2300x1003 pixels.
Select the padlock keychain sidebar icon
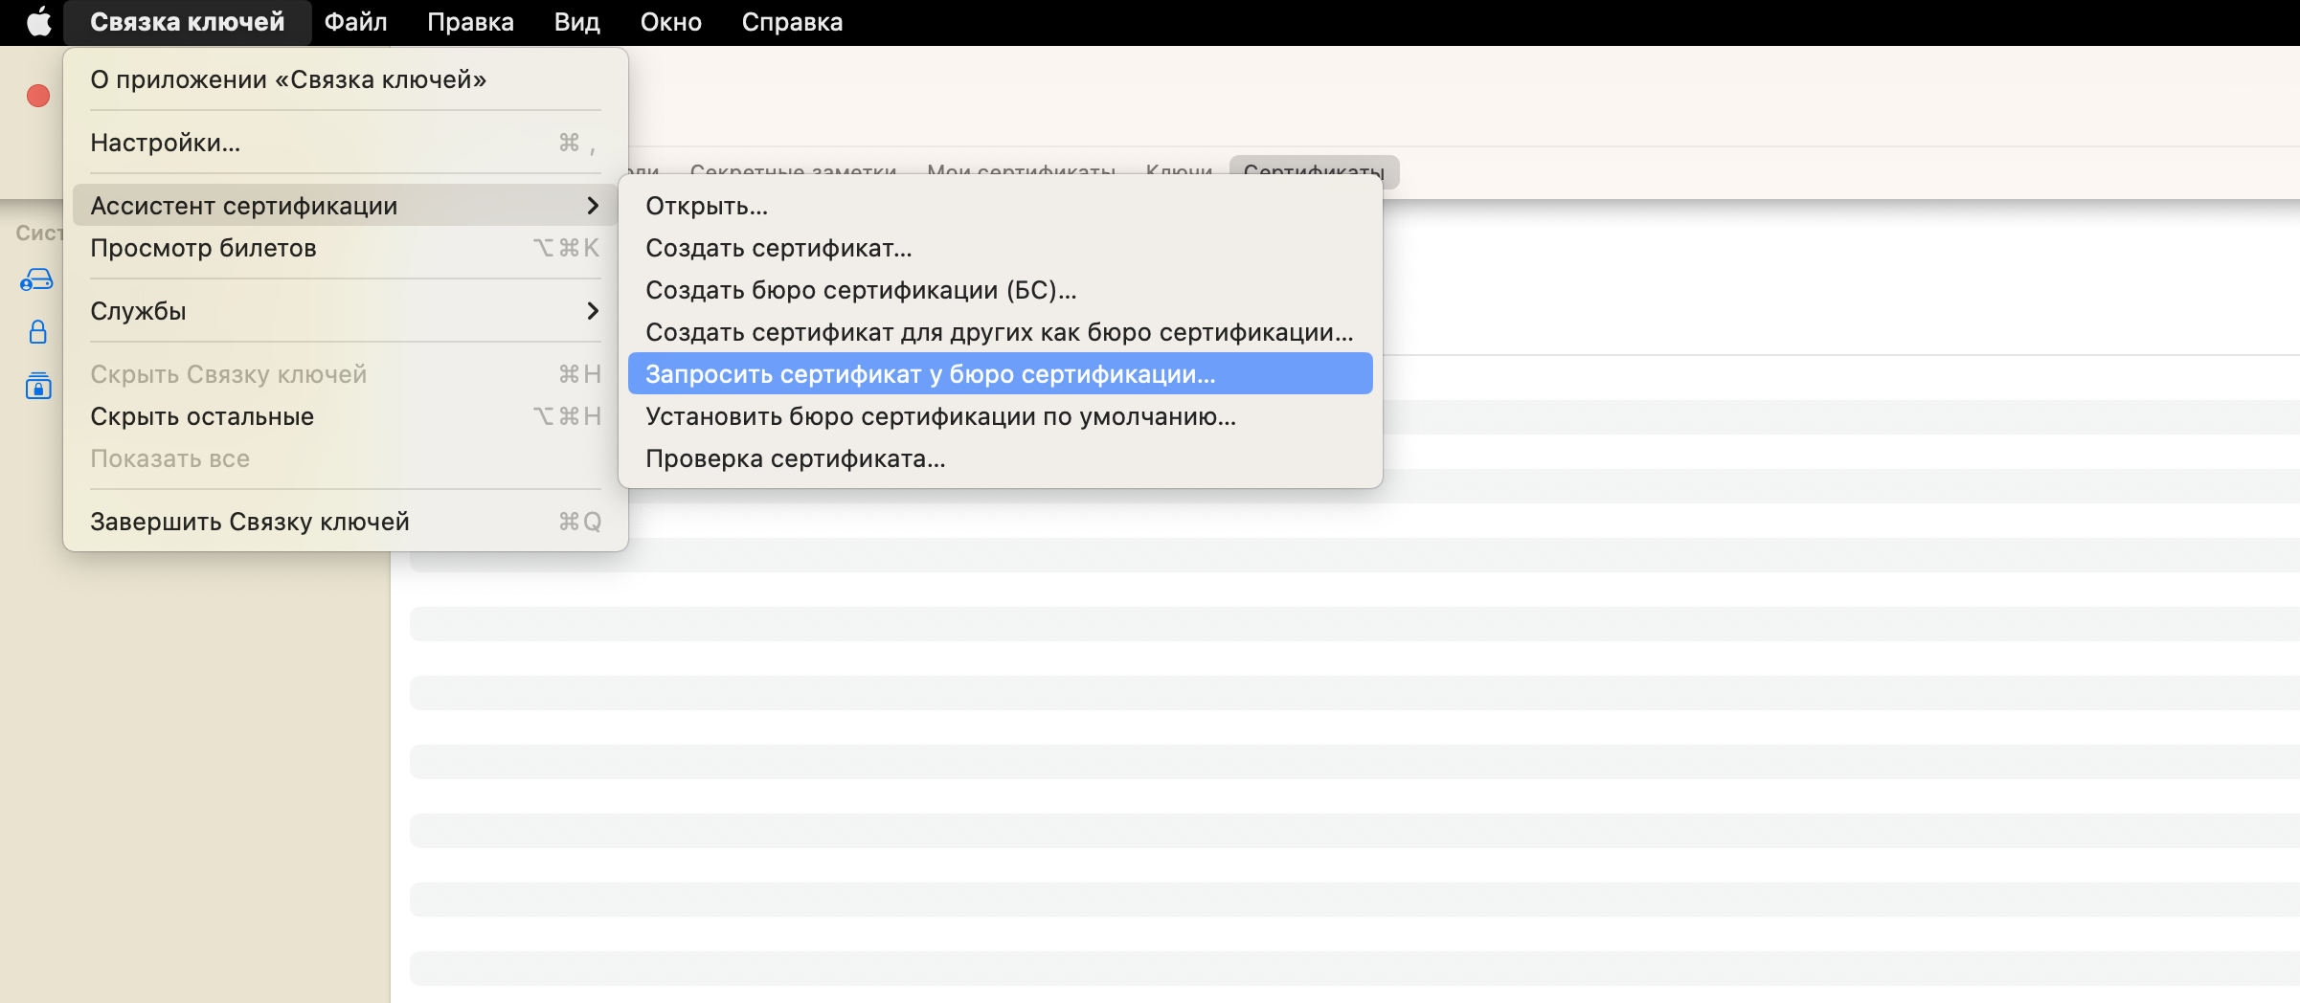37,332
